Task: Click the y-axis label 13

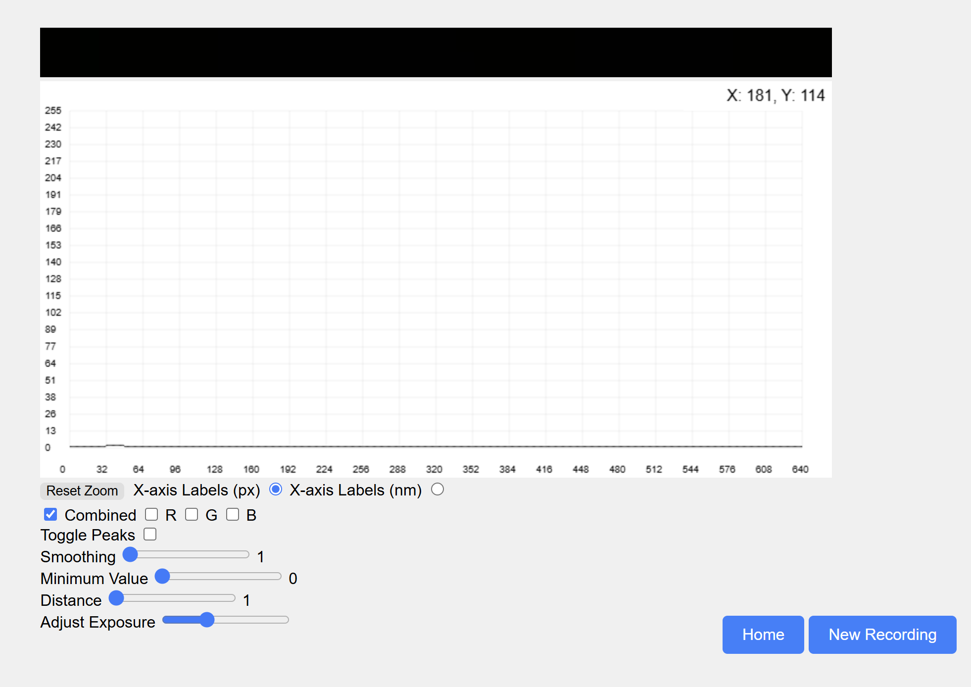Action: click(x=50, y=431)
